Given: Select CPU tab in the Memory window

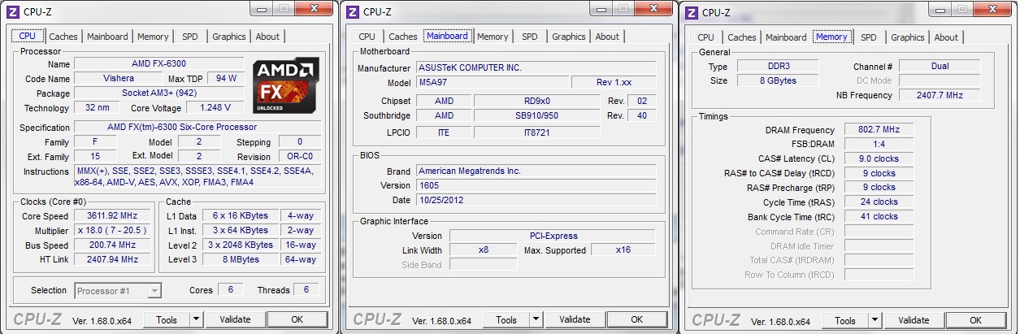Looking at the screenshot, I should 705,37.
